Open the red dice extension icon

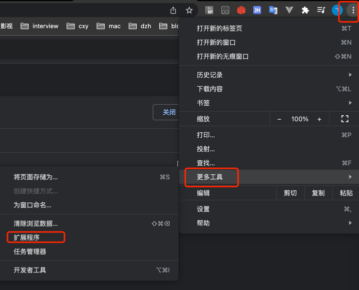(x=241, y=11)
